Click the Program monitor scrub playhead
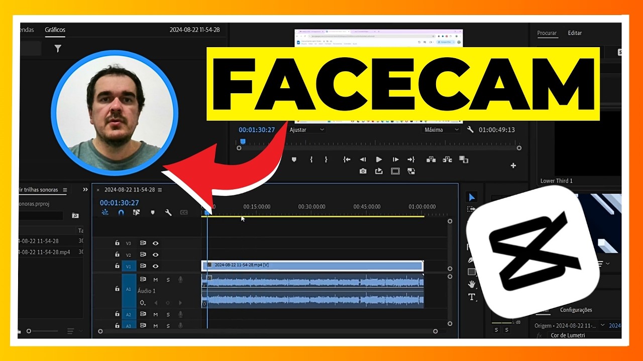The height and width of the screenshot is (361, 643). 243,142
